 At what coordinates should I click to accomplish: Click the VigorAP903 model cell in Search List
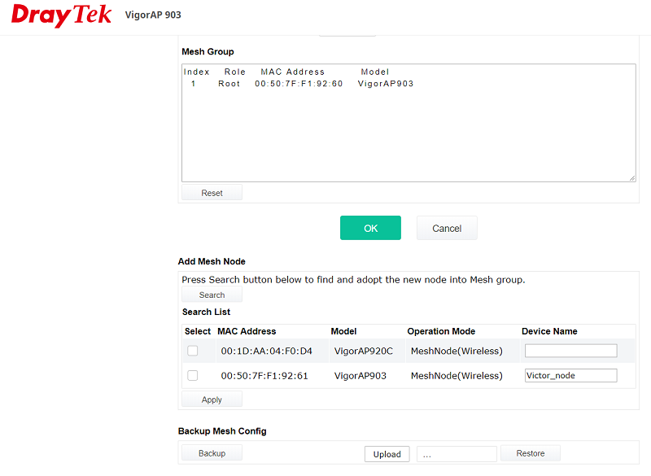[x=360, y=376]
